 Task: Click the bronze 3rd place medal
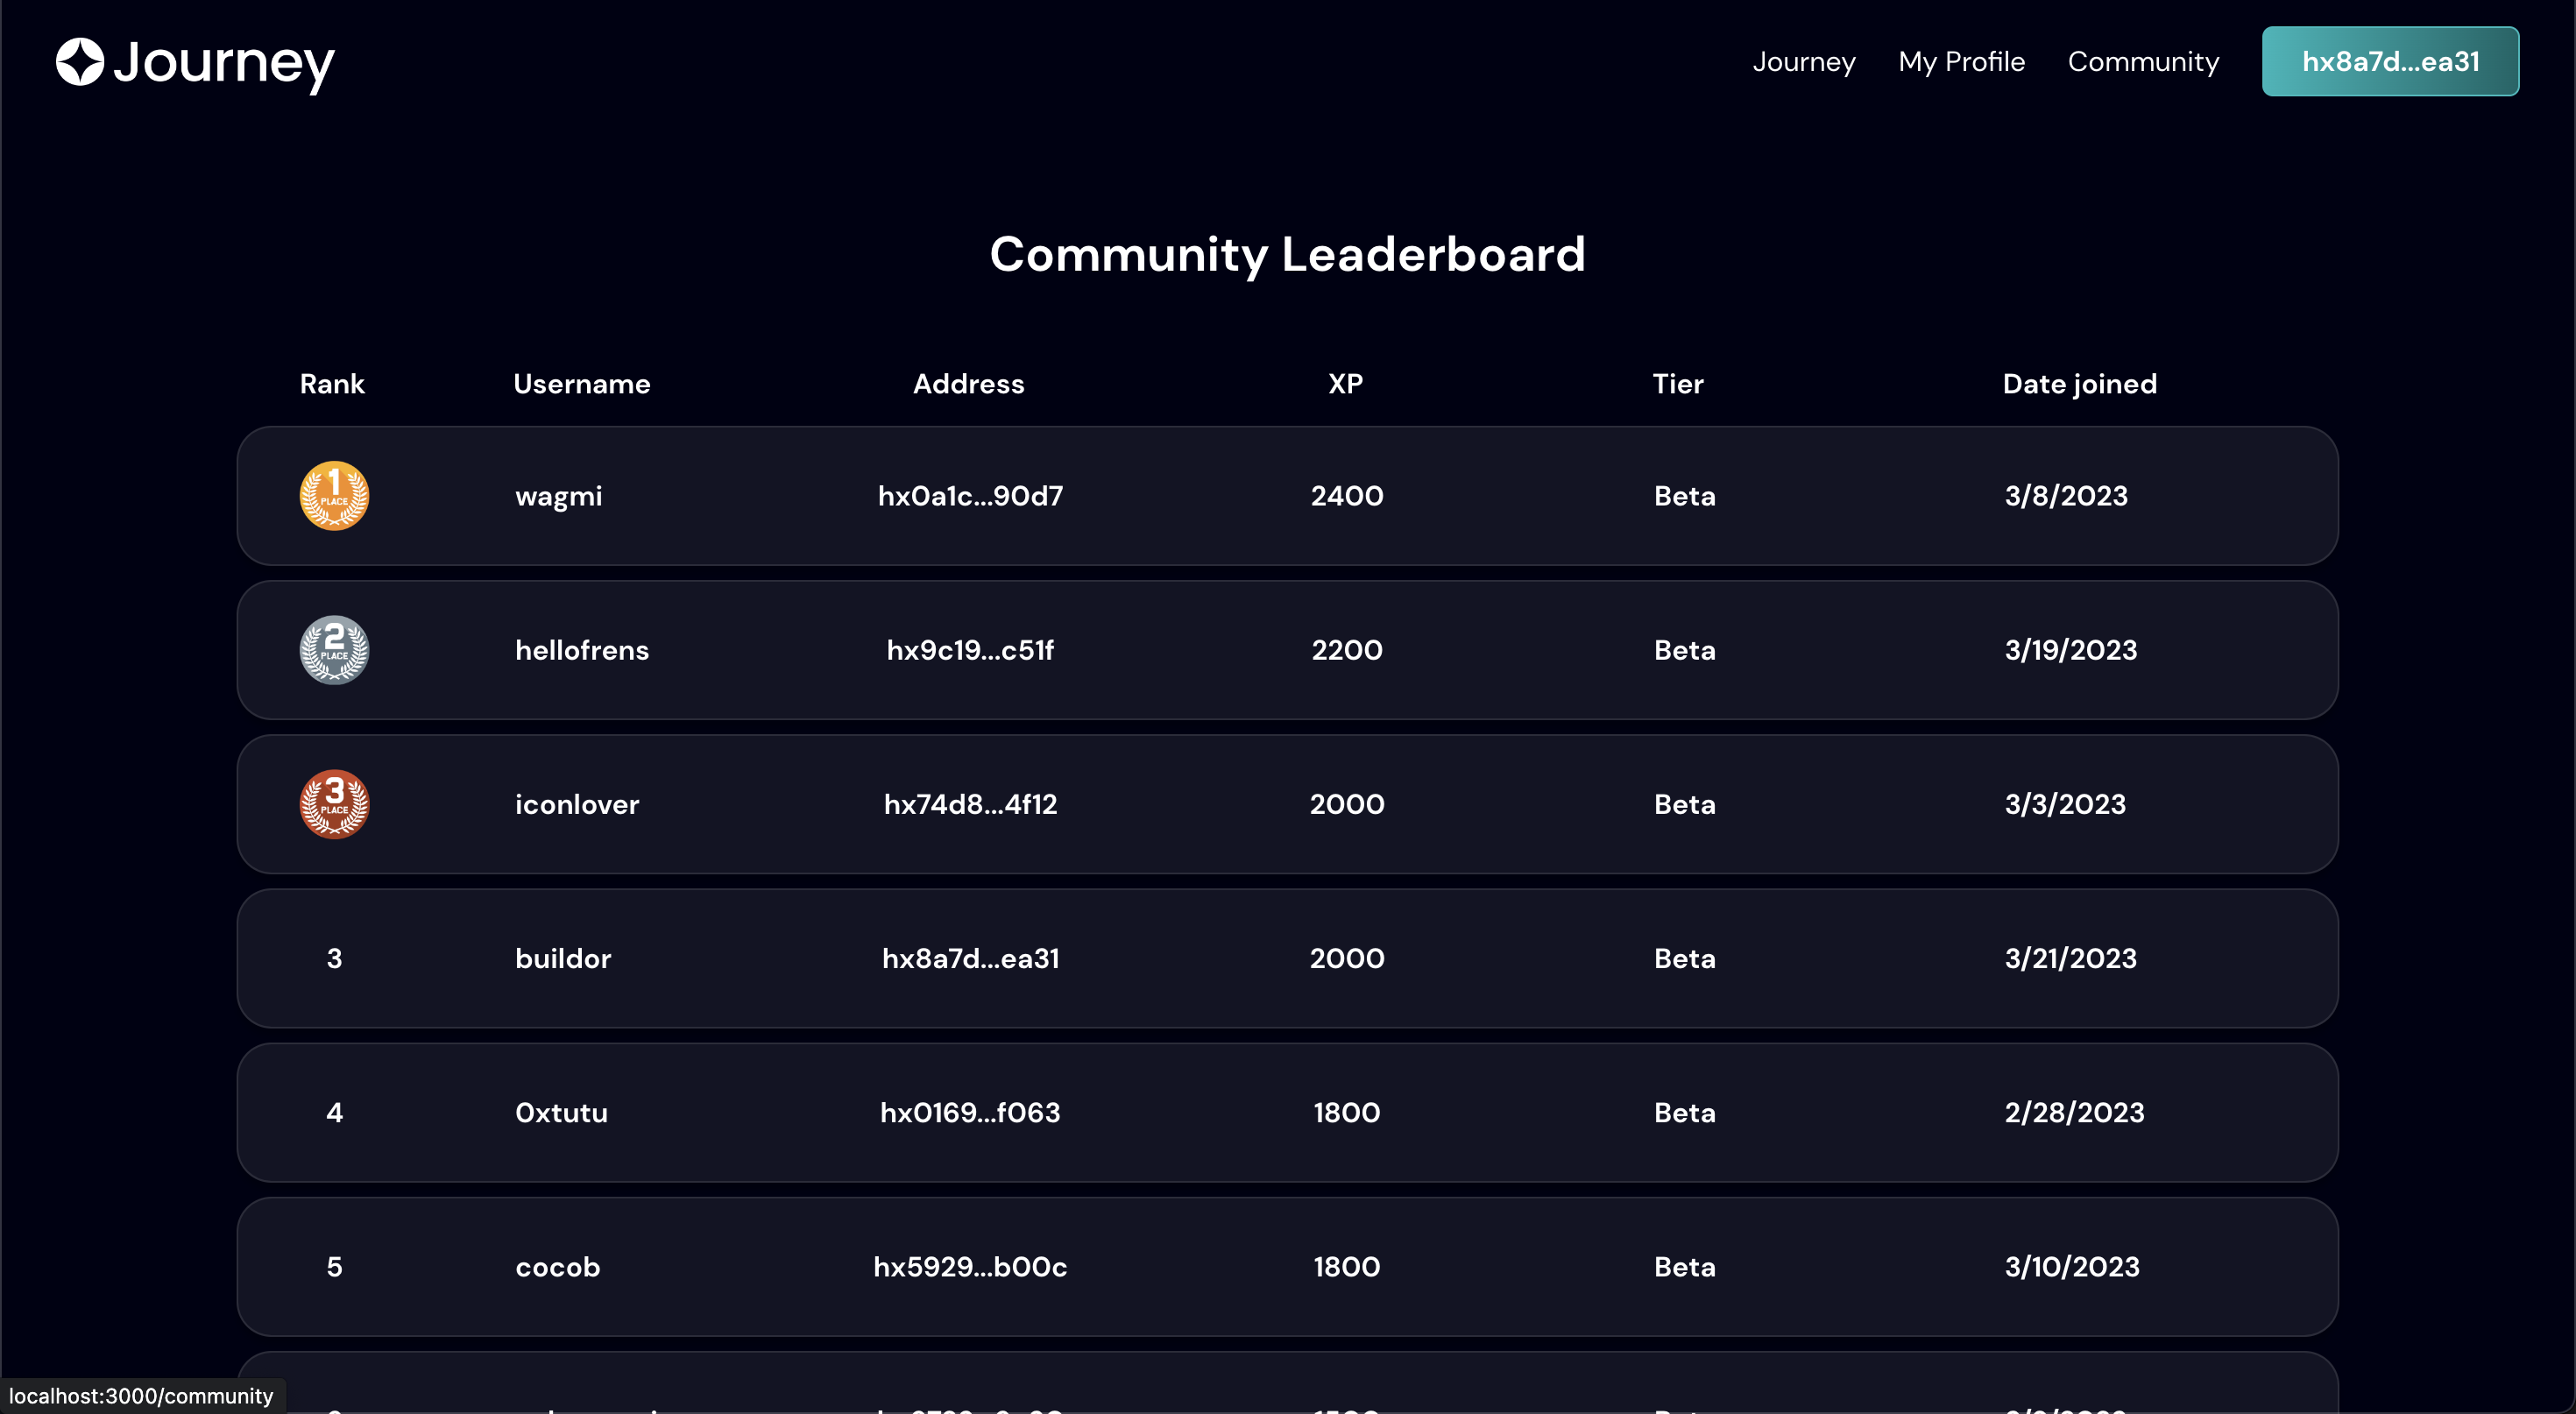(x=334, y=804)
